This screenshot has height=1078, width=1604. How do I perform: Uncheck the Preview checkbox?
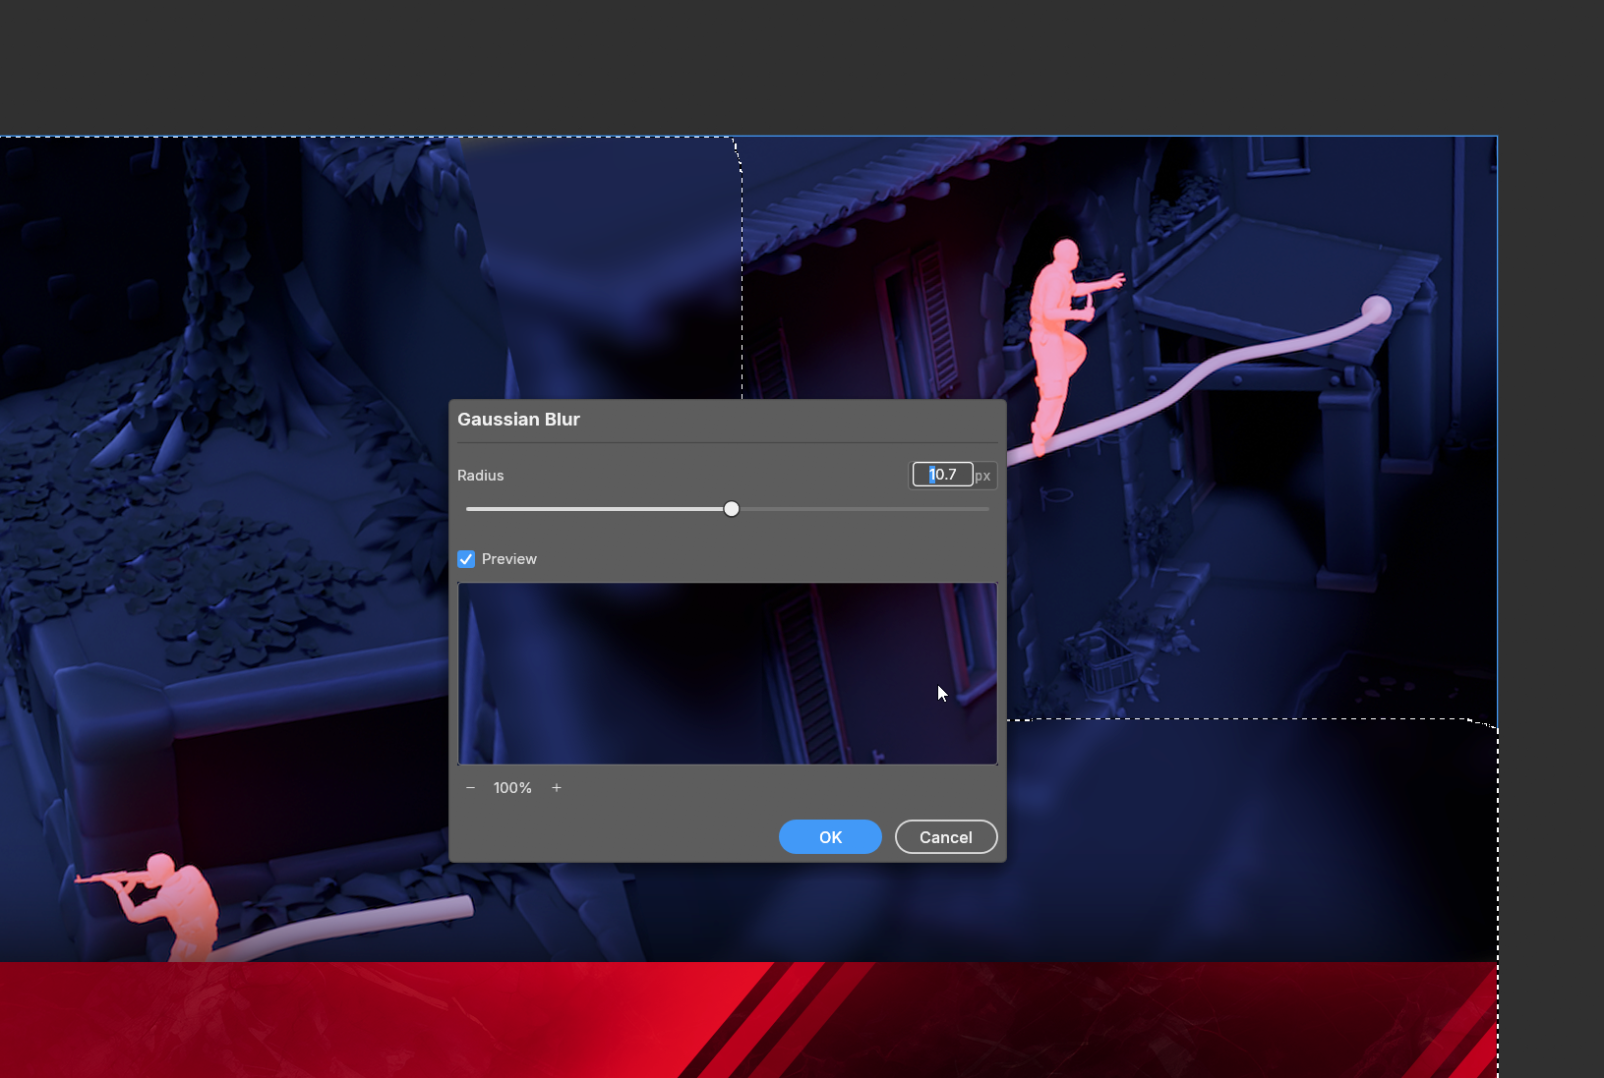coord(466,559)
